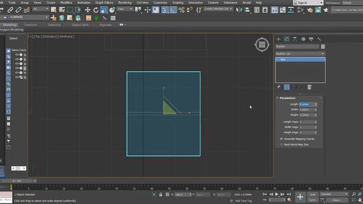The width and height of the screenshot is (363, 204).
Task: Toggle the Ribbon display icon
Action: click(x=275, y=10)
